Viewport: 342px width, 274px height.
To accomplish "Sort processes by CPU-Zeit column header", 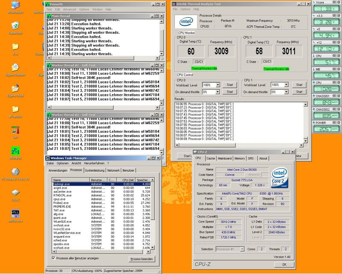I will tap(125, 180).
